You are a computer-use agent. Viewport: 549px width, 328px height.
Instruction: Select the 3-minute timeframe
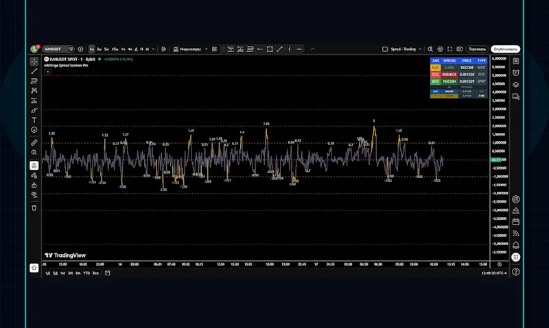[99, 49]
